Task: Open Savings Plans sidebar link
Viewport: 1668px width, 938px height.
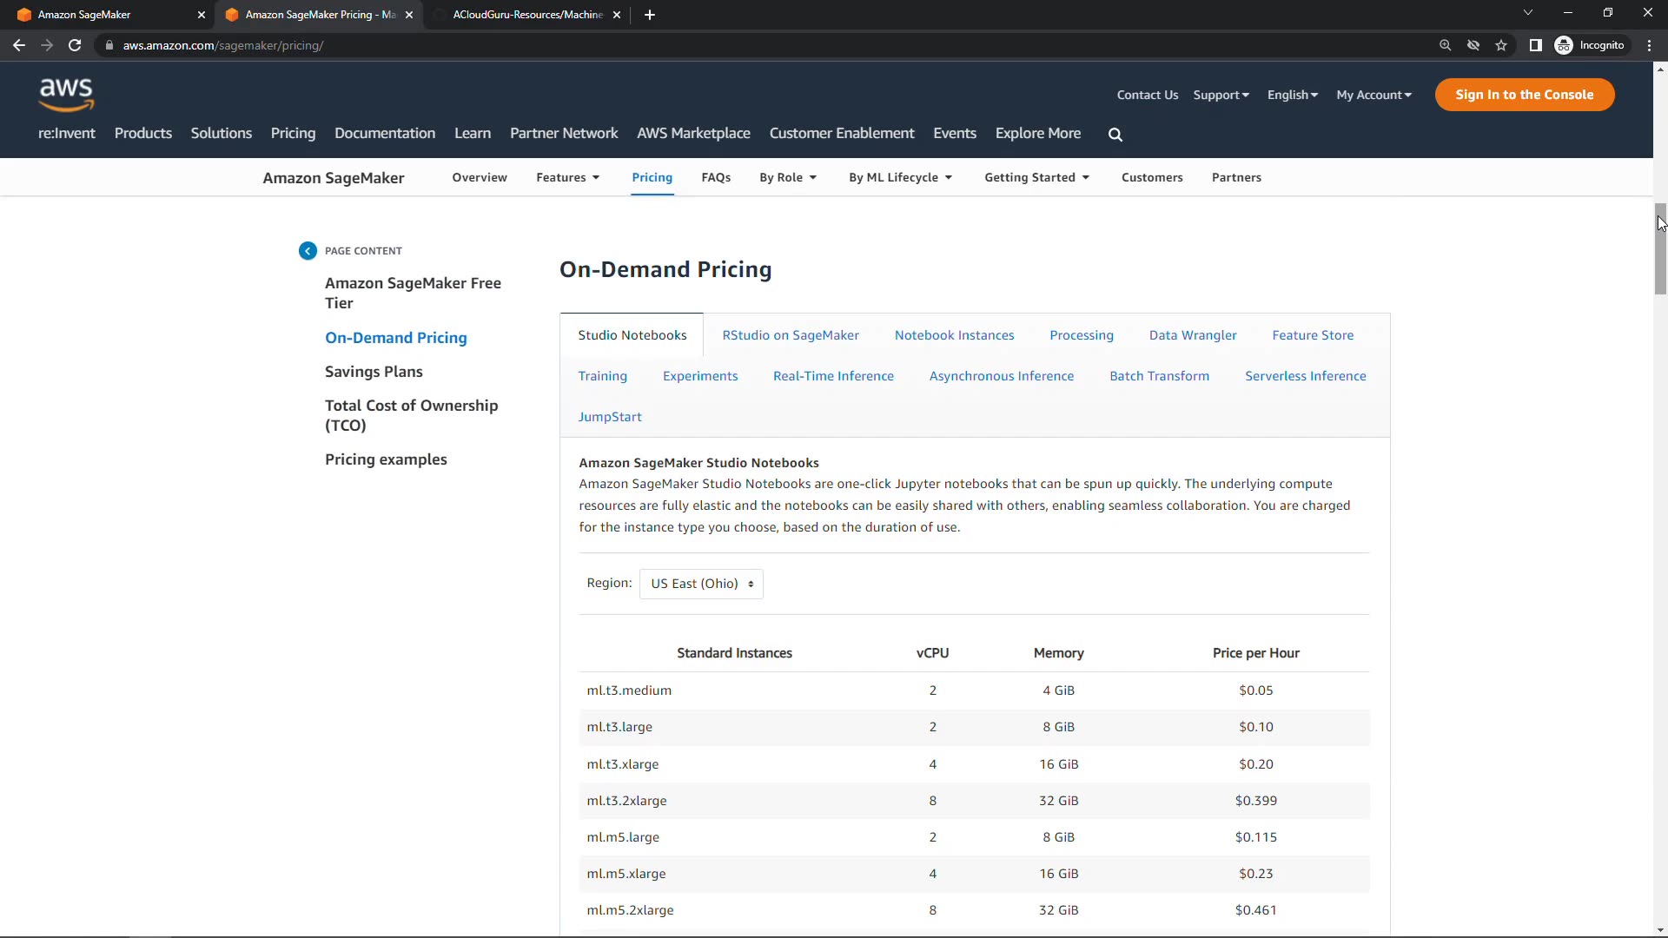Action: point(374,372)
